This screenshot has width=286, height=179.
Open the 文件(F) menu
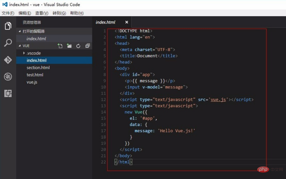click(x=8, y=13)
